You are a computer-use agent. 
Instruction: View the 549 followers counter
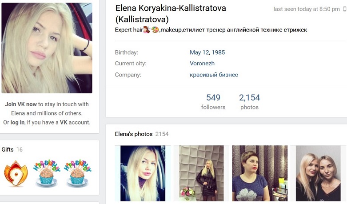(213, 102)
